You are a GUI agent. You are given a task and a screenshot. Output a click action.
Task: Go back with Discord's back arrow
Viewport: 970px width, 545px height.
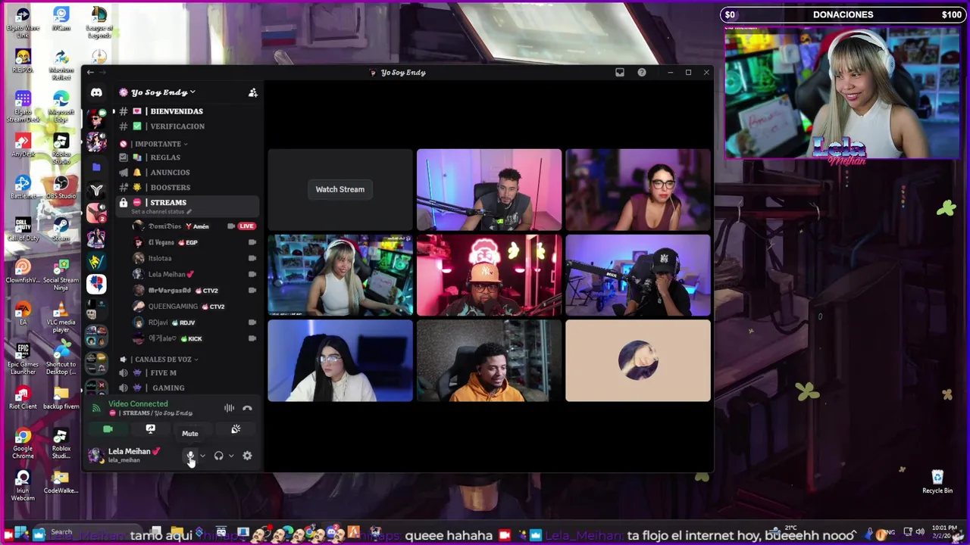(90, 73)
